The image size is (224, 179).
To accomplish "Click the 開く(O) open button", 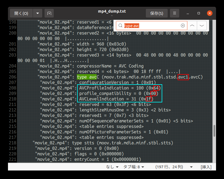I will [x=21, y=13].
